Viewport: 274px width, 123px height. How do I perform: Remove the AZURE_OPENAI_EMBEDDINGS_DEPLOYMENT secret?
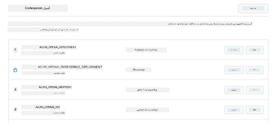click(x=255, y=70)
